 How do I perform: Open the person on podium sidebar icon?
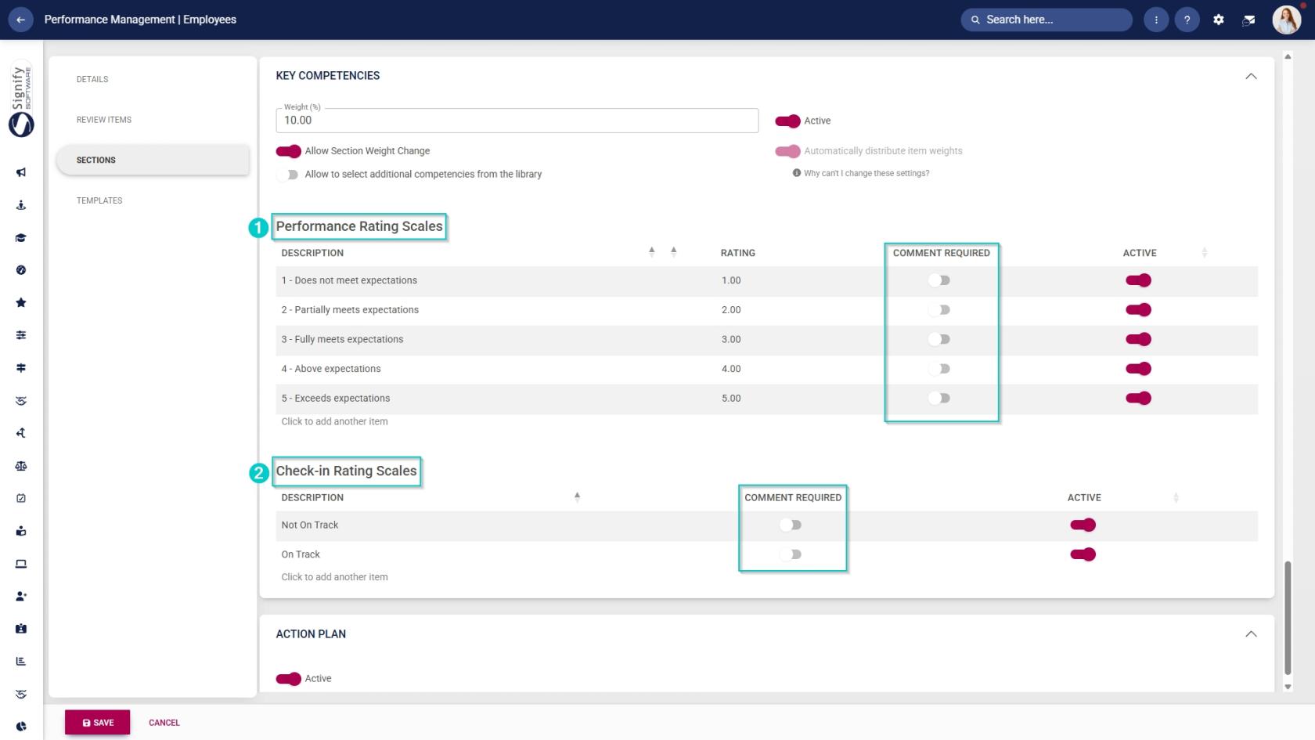21,205
